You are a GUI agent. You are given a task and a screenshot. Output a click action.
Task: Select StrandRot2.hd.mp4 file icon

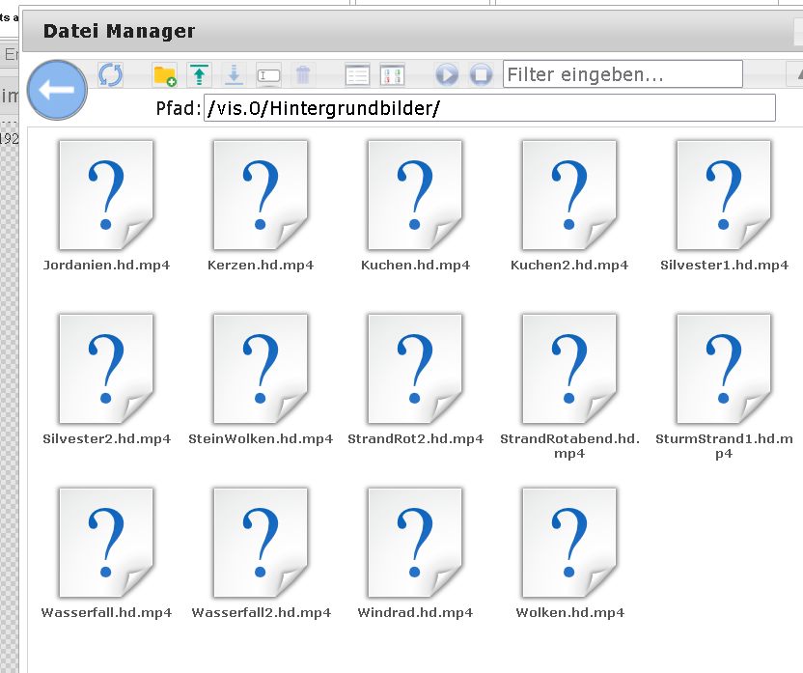click(x=415, y=369)
